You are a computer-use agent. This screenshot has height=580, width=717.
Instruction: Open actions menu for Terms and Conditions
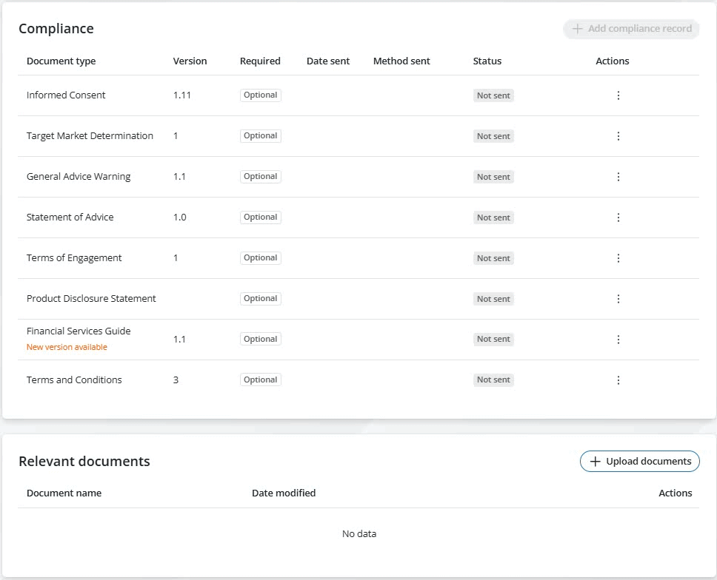click(618, 380)
